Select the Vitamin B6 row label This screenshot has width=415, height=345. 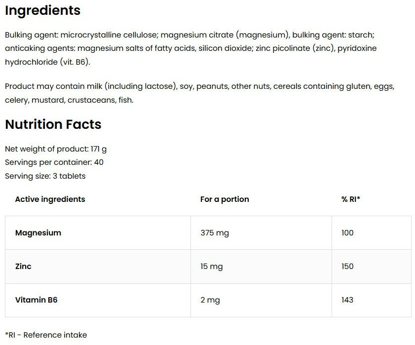[x=36, y=300]
